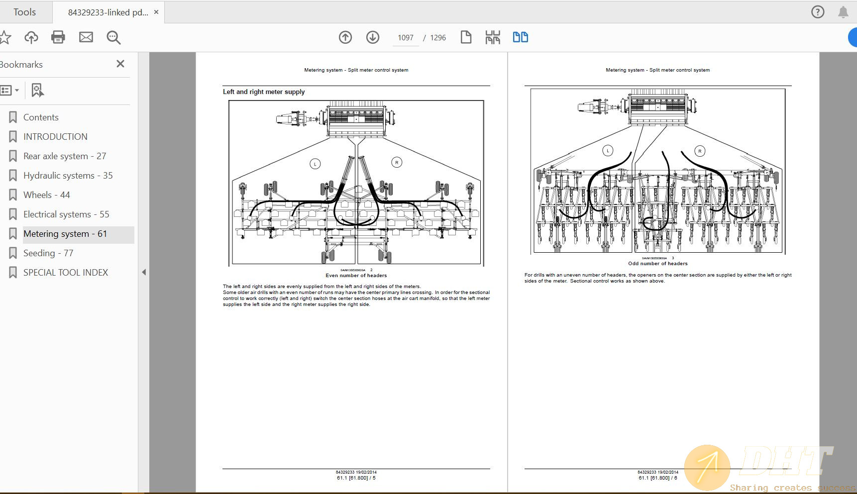Open SPECIAL TOOL INDEX bookmark
The image size is (857, 494).
tap(66, 273)
